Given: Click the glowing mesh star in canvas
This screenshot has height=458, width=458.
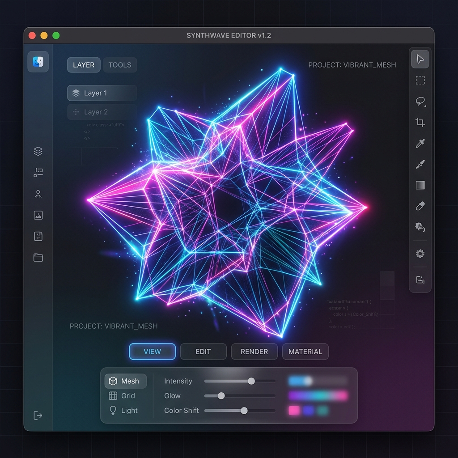Looking at the screenshot, I should [228, 203].
